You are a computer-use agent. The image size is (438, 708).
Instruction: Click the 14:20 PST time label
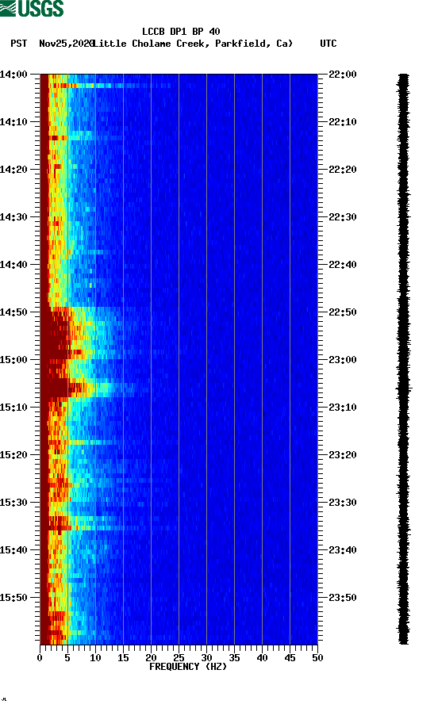[x=13, y=170]
